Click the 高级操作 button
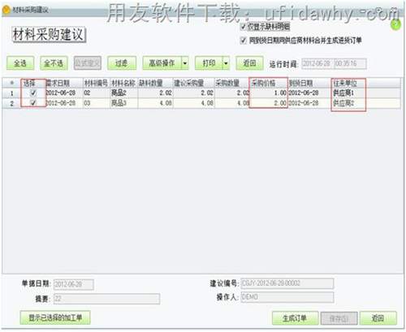 (162, 63)
